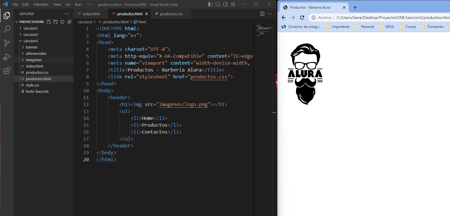Open the SENA bookmarks folder
The width and height of the screenshot is (450, 216).
click(386, 27)
